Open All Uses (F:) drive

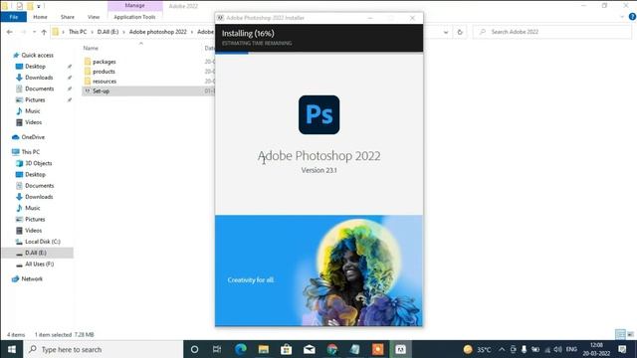tap(39, 265)
